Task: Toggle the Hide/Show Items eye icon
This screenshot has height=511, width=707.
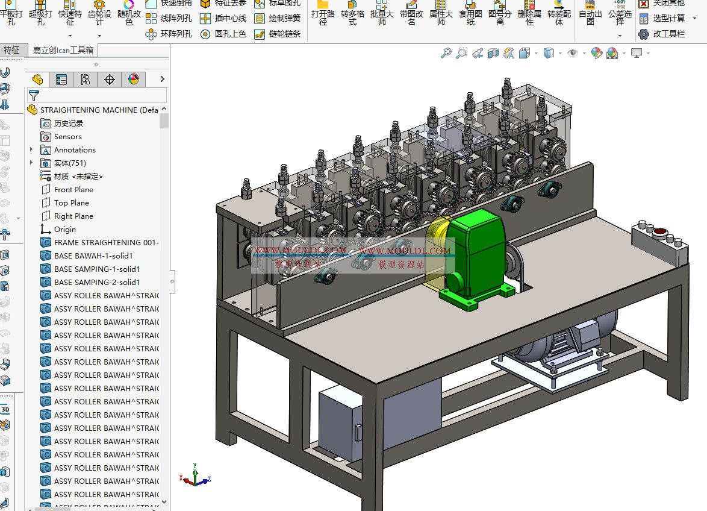Action: (x=573, y=53)
